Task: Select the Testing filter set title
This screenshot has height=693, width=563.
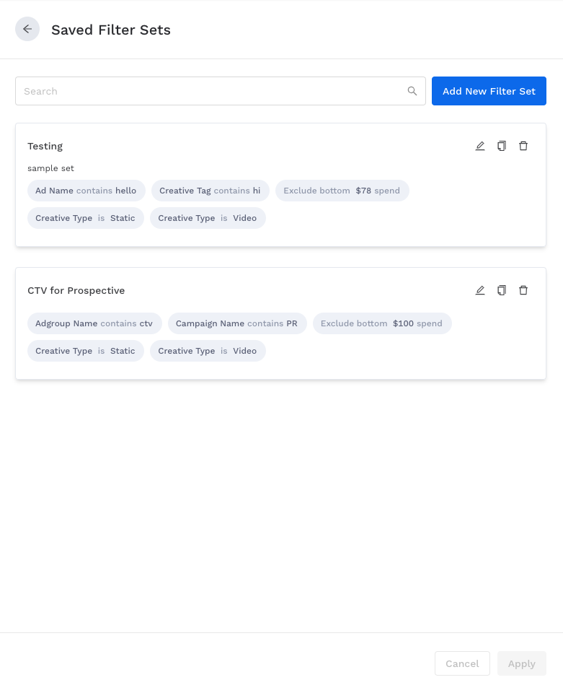Action: (x=45, y=146)
